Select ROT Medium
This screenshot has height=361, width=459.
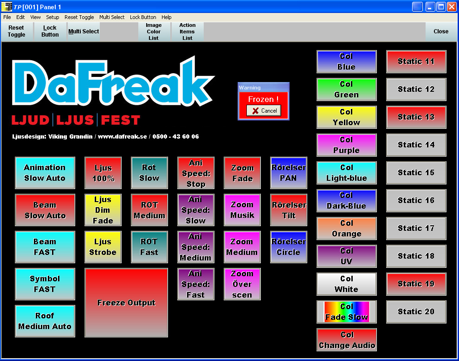[149, 210]
